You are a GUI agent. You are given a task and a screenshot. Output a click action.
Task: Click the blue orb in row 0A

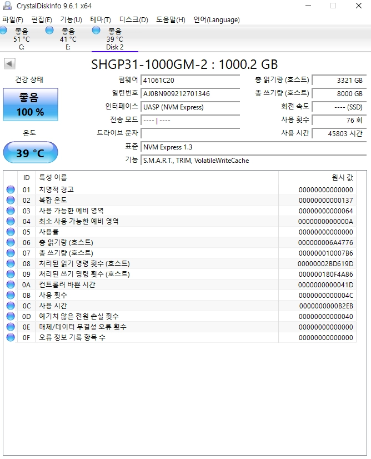(x=11, y=285)
